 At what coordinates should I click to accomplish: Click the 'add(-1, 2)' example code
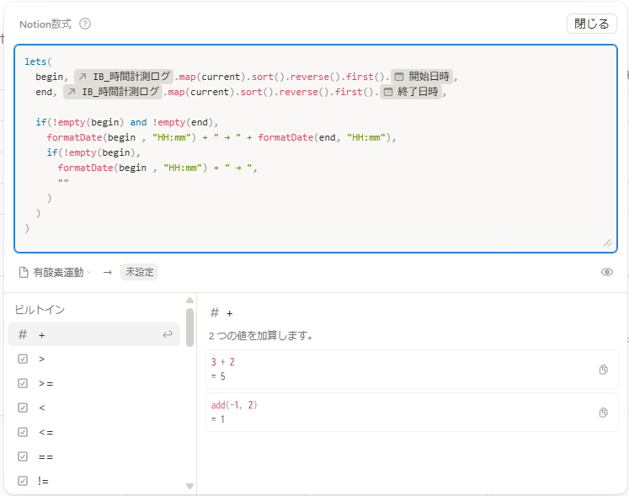[x=234, y=405]
